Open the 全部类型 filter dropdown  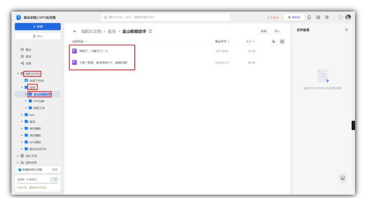pyautogui.click(x=79, y=41)
